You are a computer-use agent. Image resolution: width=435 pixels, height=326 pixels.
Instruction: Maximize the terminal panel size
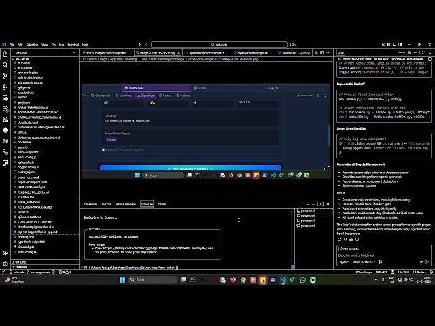[x=321, y=204]
